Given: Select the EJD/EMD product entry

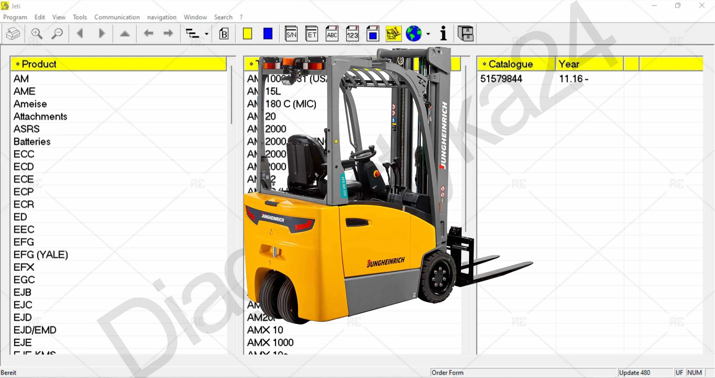Looking at the screenshot, I should pyautogui.click(x=34, y=330).
